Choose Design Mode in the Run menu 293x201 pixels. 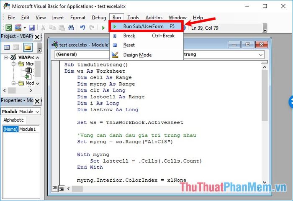(x=146, y=55)
